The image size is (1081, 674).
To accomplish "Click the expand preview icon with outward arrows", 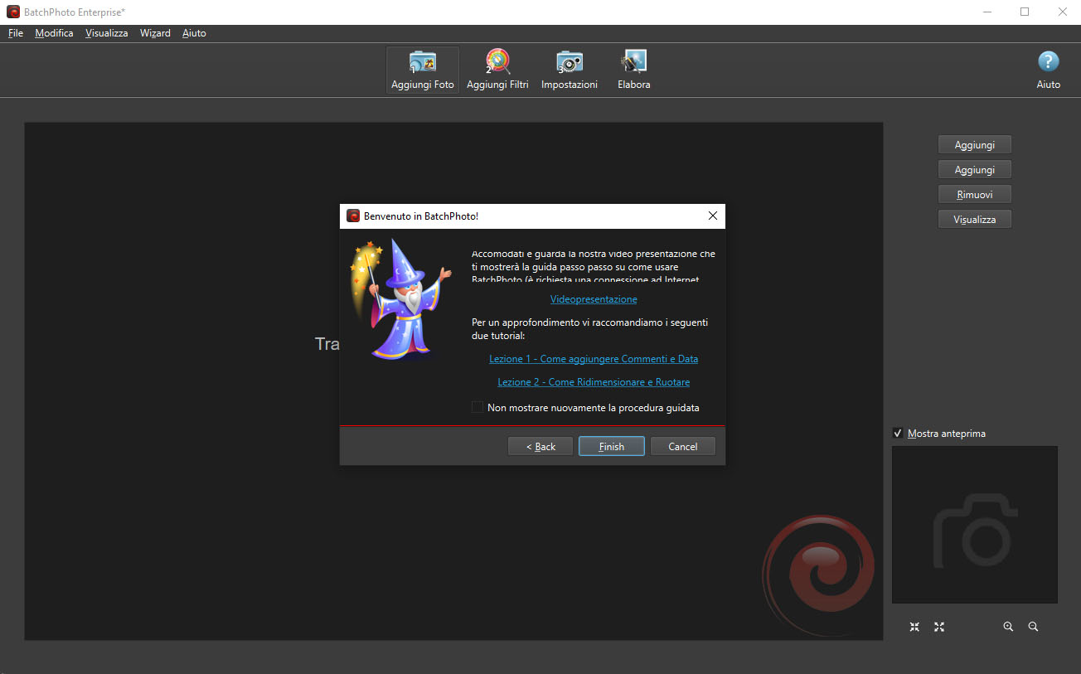I will 939,627.
